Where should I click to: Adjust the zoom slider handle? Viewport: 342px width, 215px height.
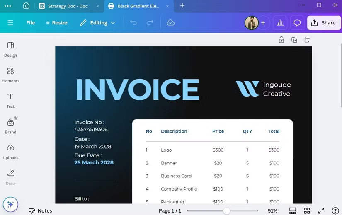point(226,211)
